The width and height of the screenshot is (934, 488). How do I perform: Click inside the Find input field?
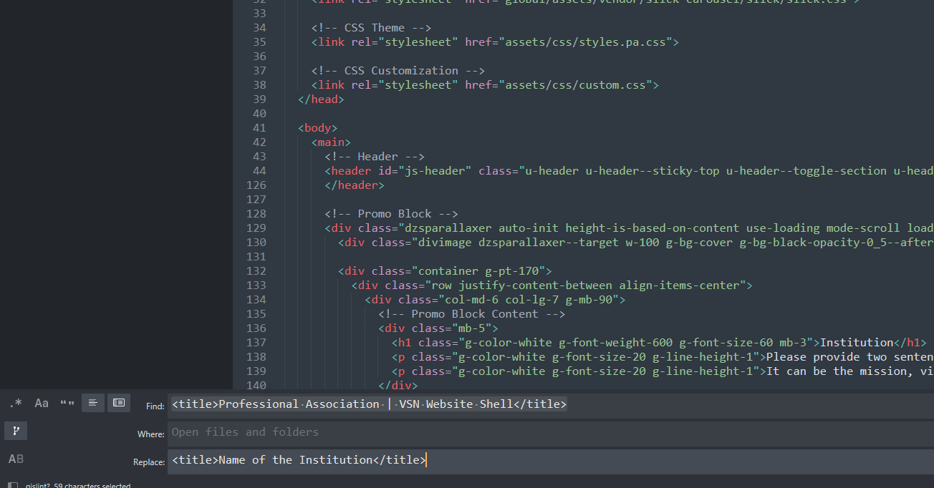pos(645,404)
